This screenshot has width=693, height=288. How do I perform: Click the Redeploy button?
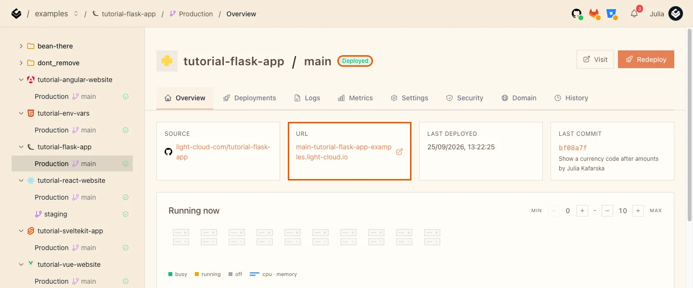[646, 60]
